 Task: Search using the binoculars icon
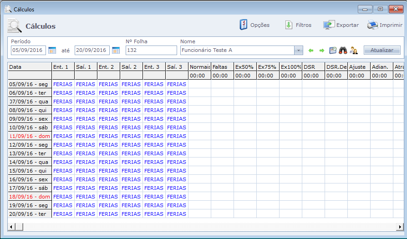[x=343, y=50]
